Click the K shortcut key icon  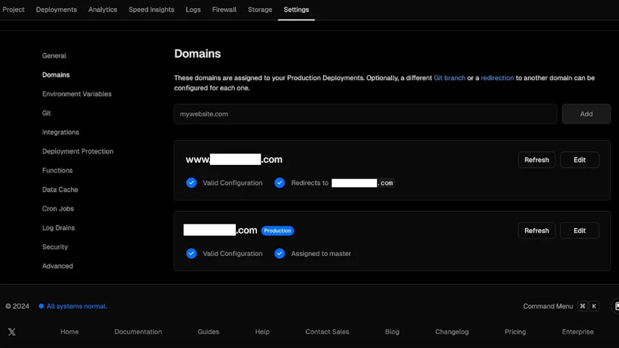pos(594,306)
